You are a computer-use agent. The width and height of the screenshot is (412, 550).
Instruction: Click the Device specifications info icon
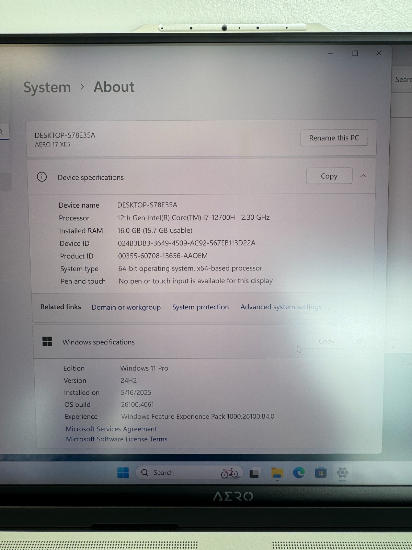pyautogui.click(x=42, y=177)
